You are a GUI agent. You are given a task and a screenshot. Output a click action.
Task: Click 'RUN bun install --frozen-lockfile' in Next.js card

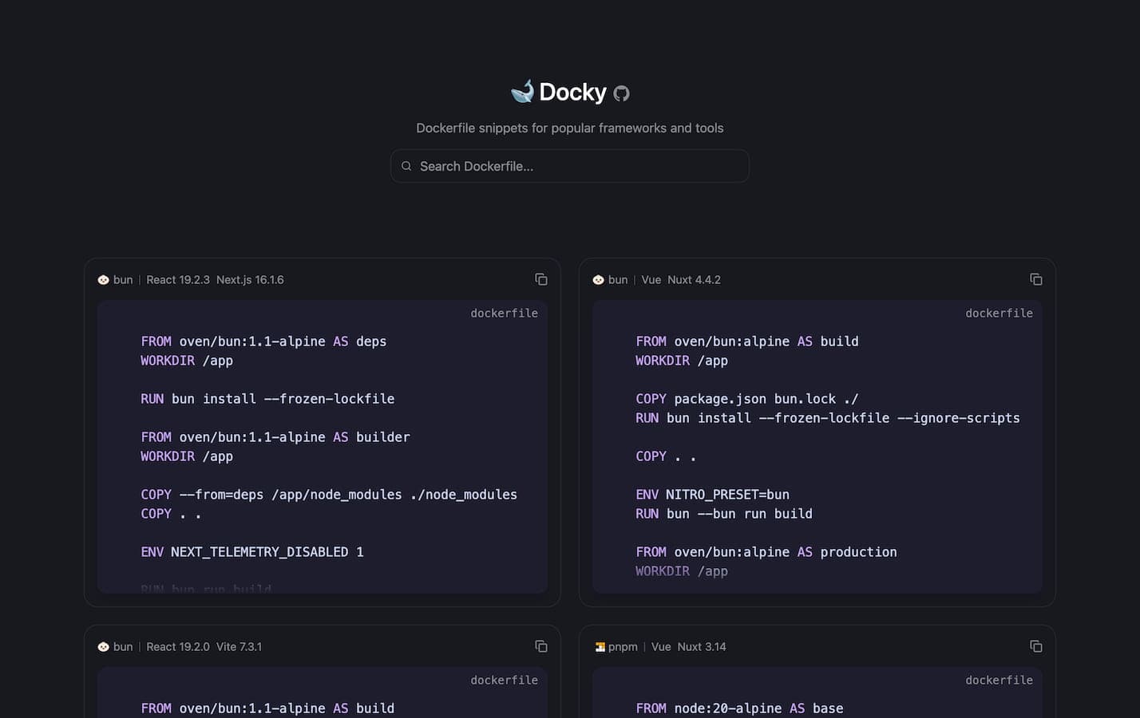tap(267, 399)
